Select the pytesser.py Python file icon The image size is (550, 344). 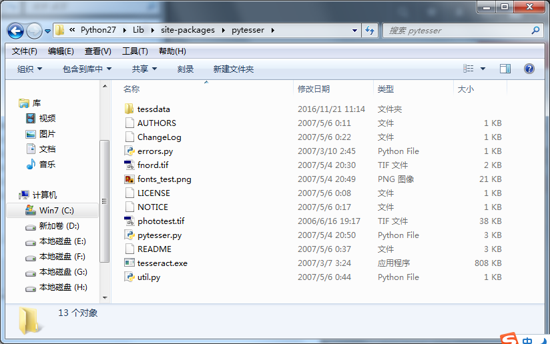(129, 235)
